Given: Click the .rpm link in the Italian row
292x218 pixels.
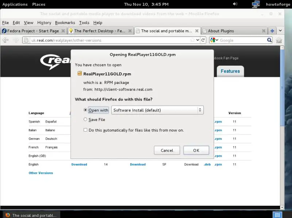Looking at the screenshot, I should pos(218,130).
